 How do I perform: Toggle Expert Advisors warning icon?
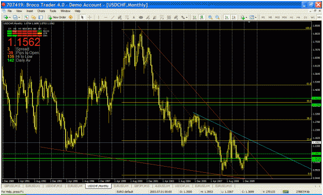[x=71, y=18]
